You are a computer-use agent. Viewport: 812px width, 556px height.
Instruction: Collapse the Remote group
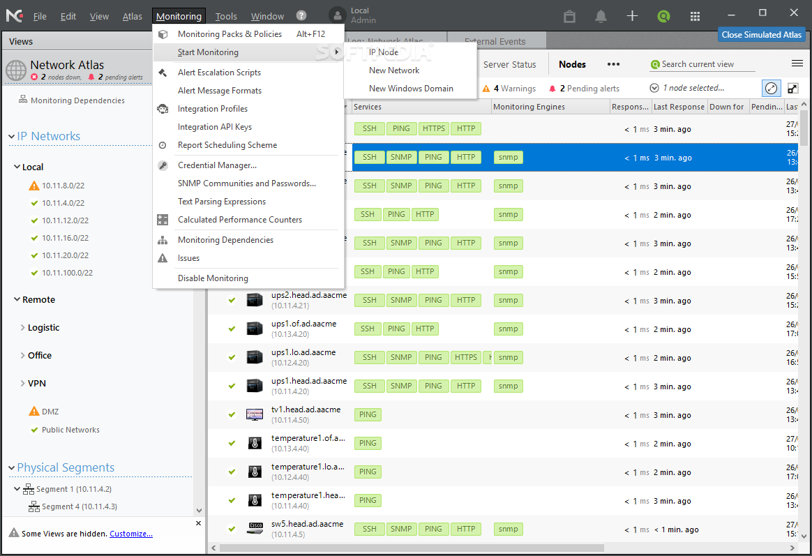coord(17,299)
